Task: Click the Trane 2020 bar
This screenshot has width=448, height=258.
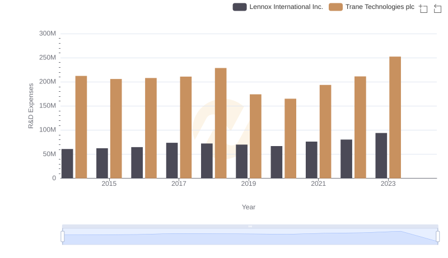Action: [x=290, y=138]
